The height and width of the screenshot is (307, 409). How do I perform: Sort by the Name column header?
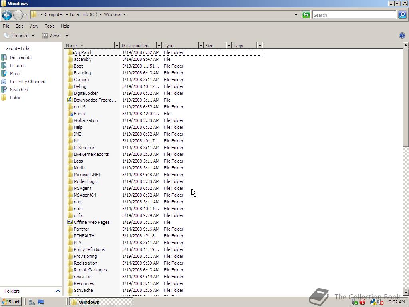pyautogui.click(x=89, y=46)
